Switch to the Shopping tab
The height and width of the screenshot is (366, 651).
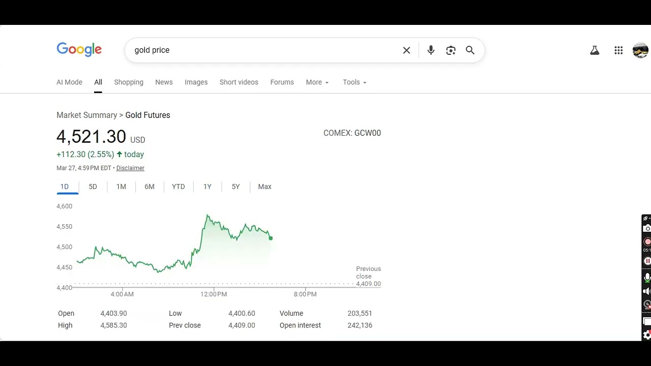[x=129, y=82]
